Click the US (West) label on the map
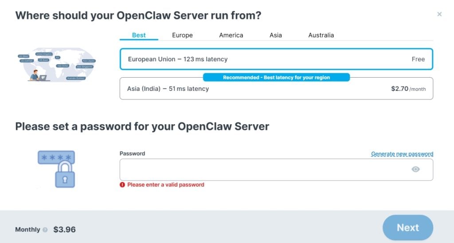Image resolution: width=454 pixels, height=243 pixels. tap(23, 56)
